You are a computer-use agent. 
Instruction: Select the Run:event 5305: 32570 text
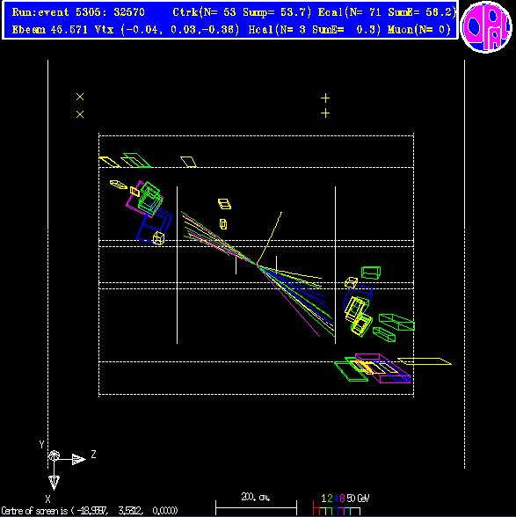tap(78, 12)
